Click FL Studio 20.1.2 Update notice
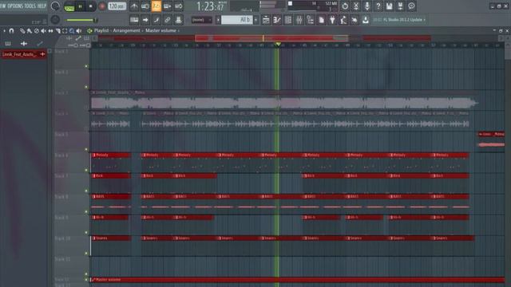The height and width of the screenshot is (287, 511). (x=402, y=20)
